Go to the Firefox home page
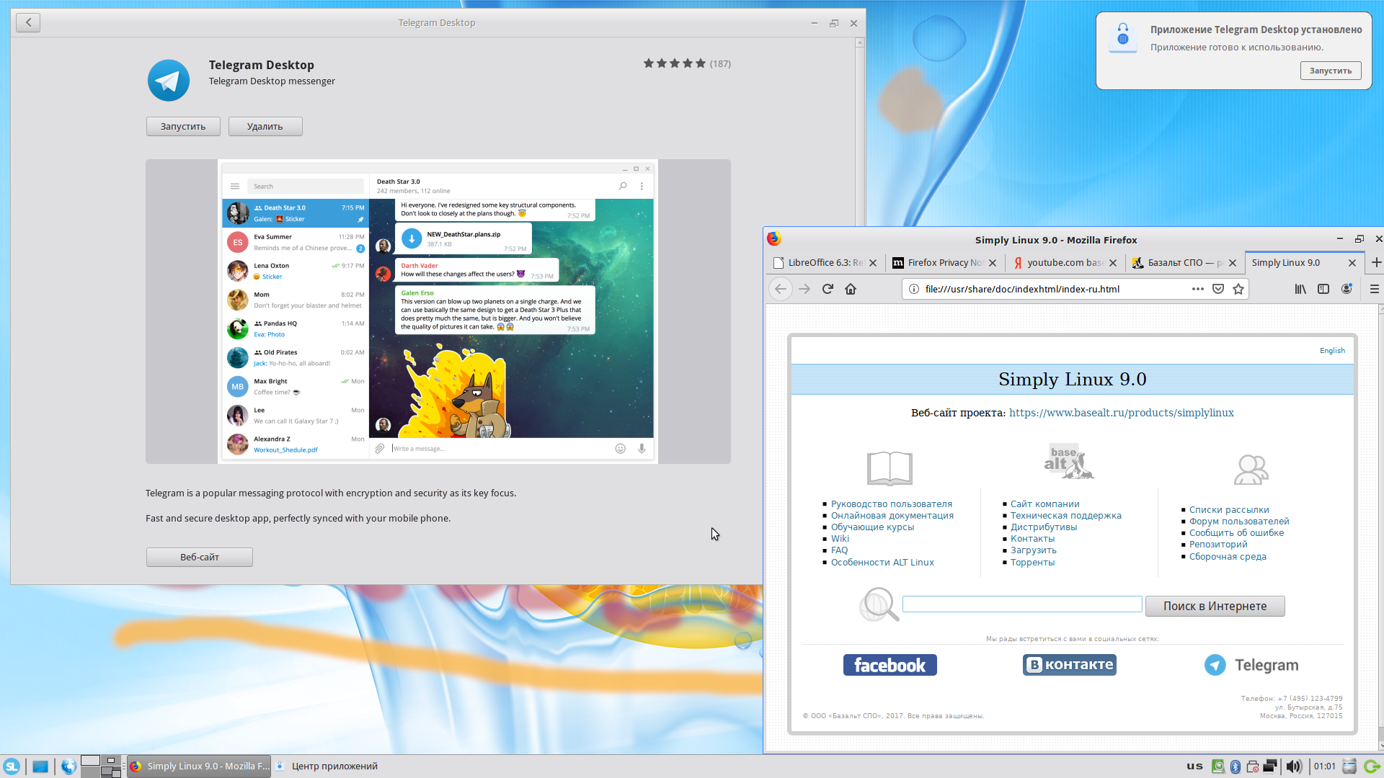 tap(851, 289)
